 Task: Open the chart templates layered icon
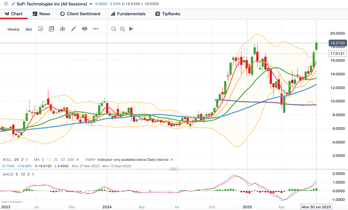tap(52, 29)
